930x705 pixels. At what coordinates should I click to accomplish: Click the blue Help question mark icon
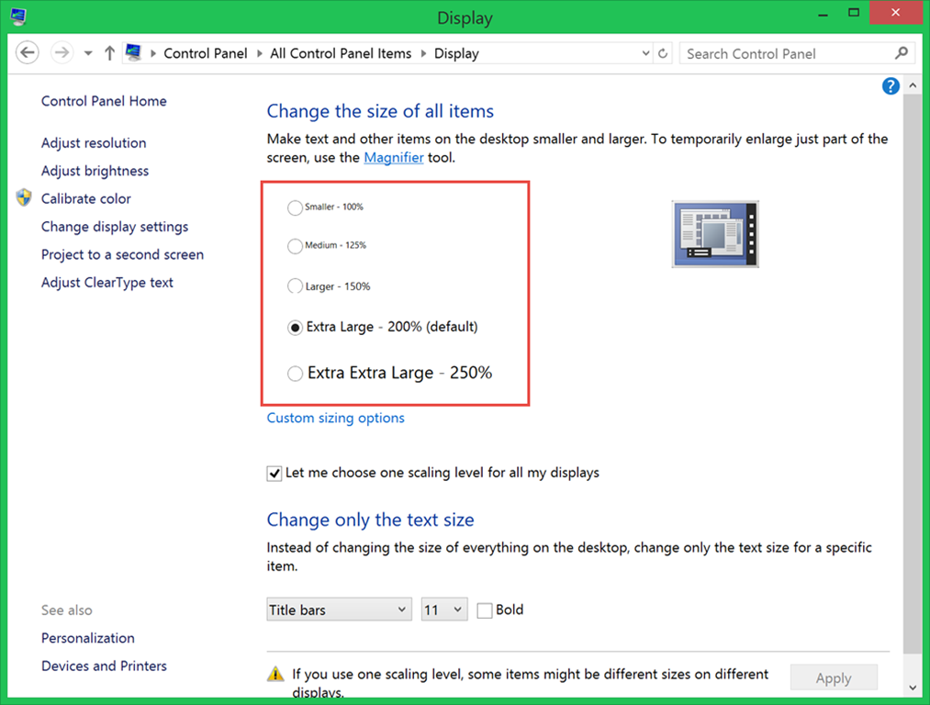pos(890,86)
